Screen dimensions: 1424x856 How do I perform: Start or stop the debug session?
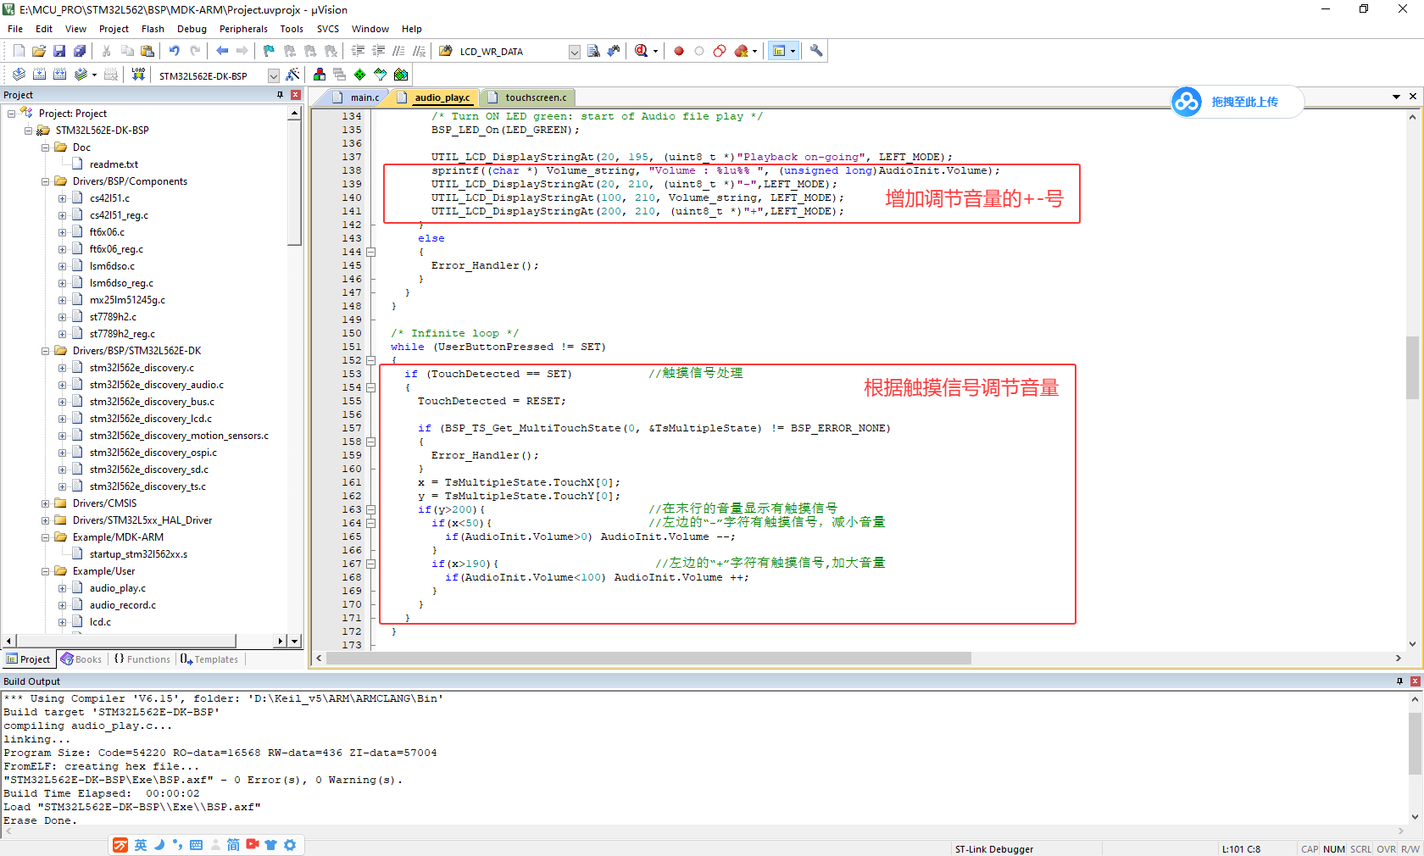642,51
